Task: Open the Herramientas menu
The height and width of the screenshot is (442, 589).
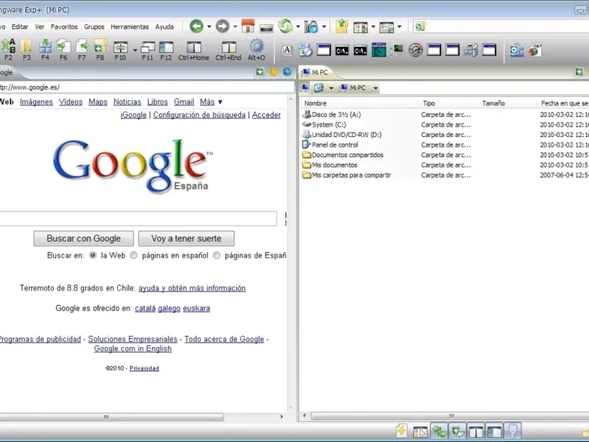Action: tap(130, 27)
